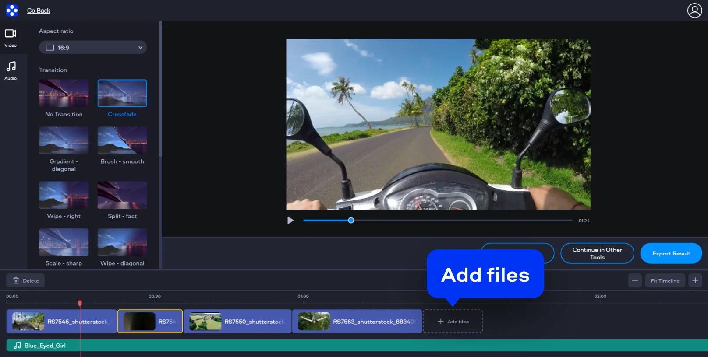Click the video progress slider handle
The width and height of the screenshot is (708, 357).
351,220
